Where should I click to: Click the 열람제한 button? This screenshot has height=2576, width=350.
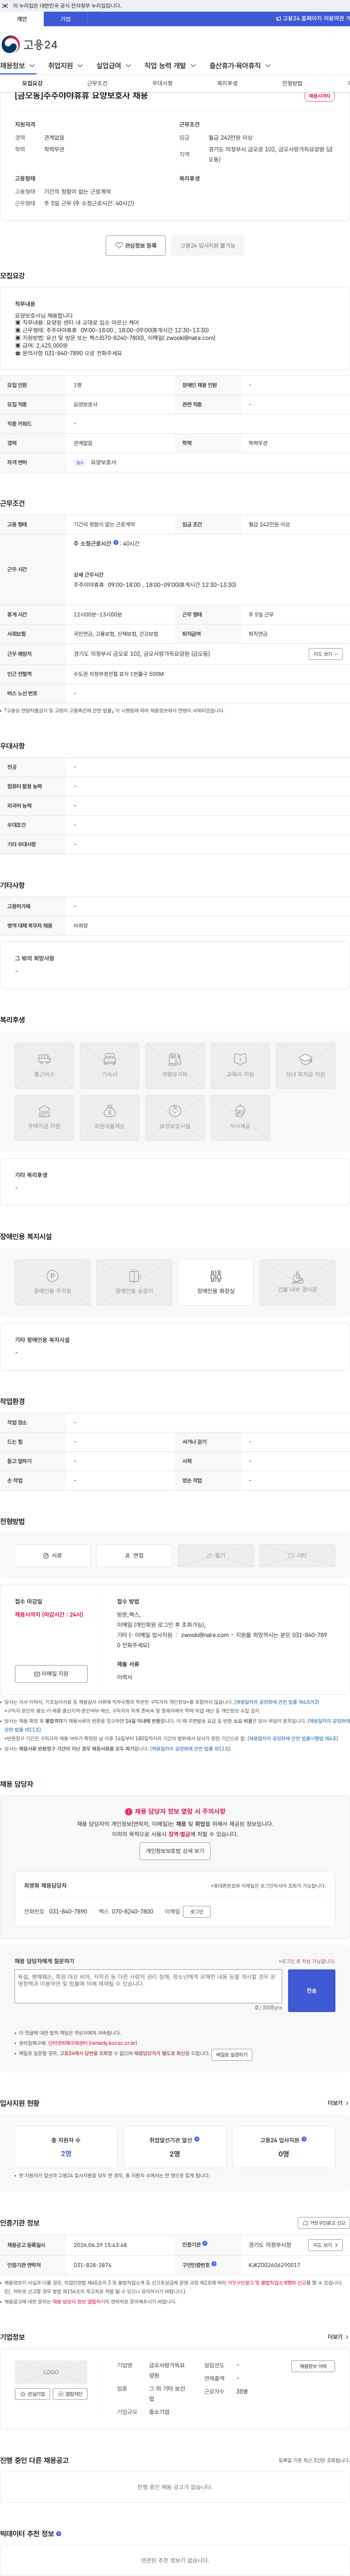(x=70, y=2394)
